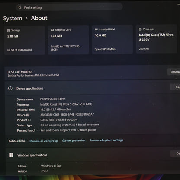Go back to System breadcrumb

[13, 19]
